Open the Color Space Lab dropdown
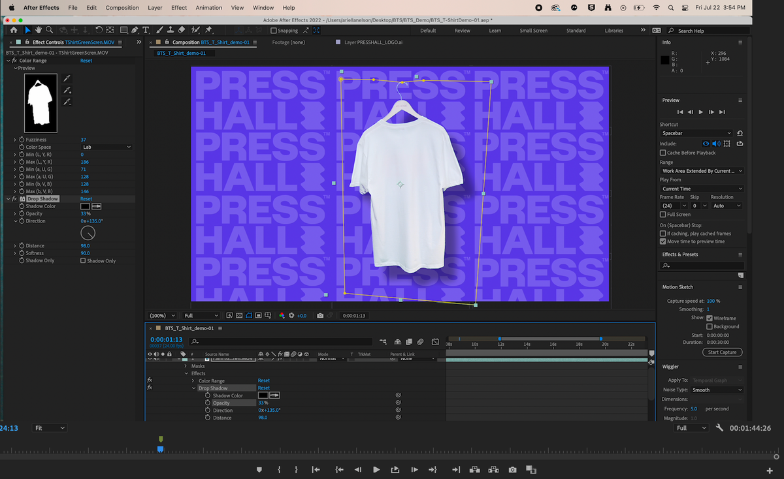 (x=106, y=147)
